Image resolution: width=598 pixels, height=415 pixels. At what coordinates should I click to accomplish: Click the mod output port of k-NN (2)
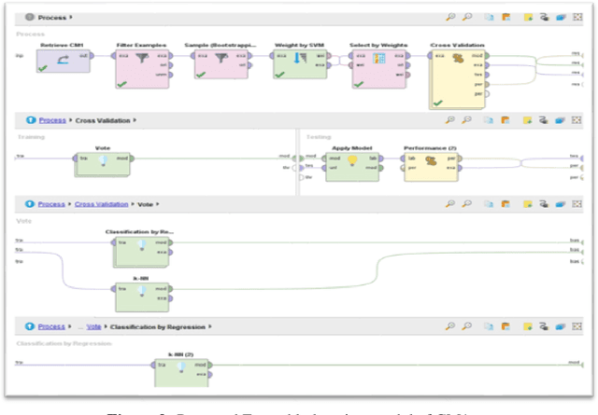[x=210, y=365]
